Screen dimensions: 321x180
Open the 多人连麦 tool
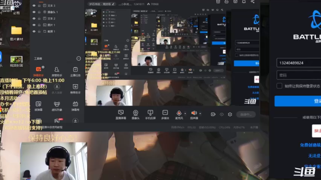point(57,88)
